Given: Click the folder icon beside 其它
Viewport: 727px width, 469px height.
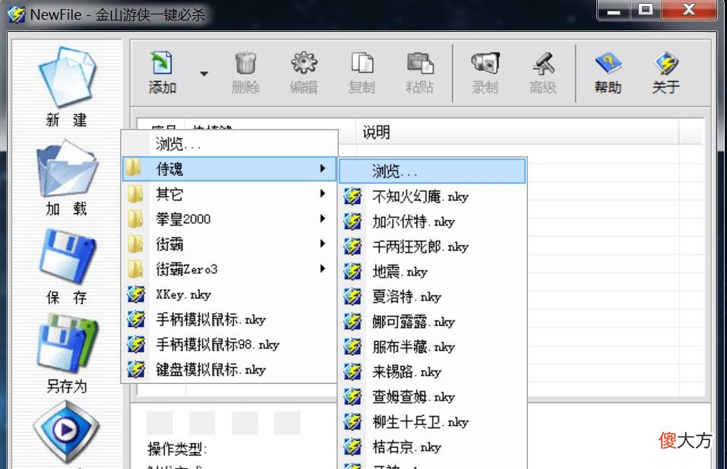Looking at the screenshot, I should pos(135,194).
